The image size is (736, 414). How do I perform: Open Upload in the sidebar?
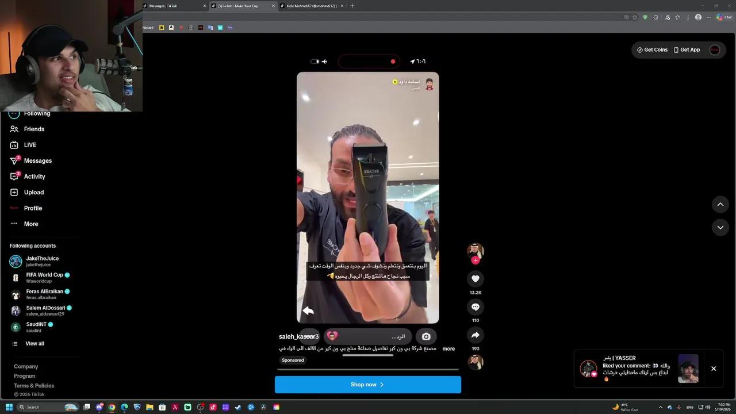tap(34, 193)
